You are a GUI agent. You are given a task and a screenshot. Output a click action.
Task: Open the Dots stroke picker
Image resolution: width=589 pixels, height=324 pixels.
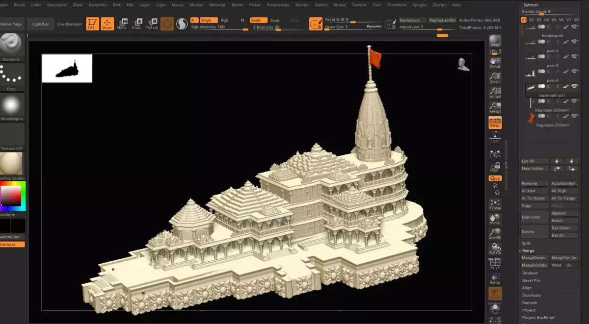[11, 77]
